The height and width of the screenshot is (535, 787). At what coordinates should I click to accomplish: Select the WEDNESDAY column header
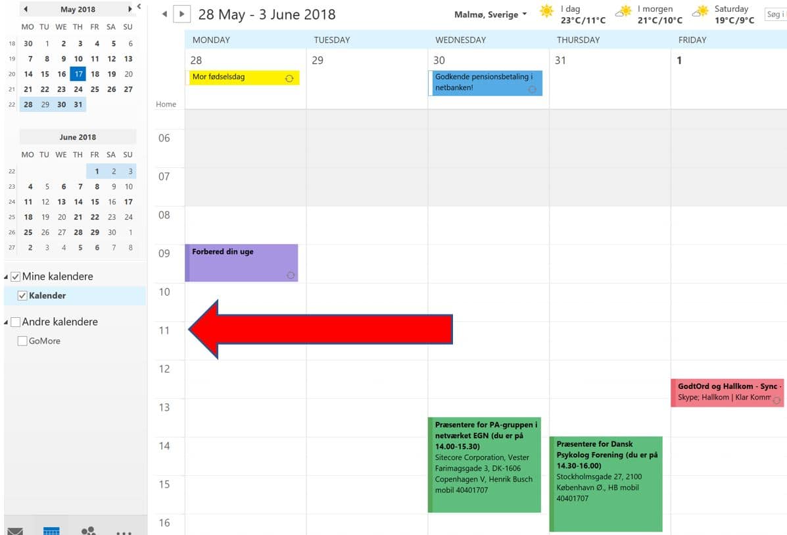pos(460,39)
